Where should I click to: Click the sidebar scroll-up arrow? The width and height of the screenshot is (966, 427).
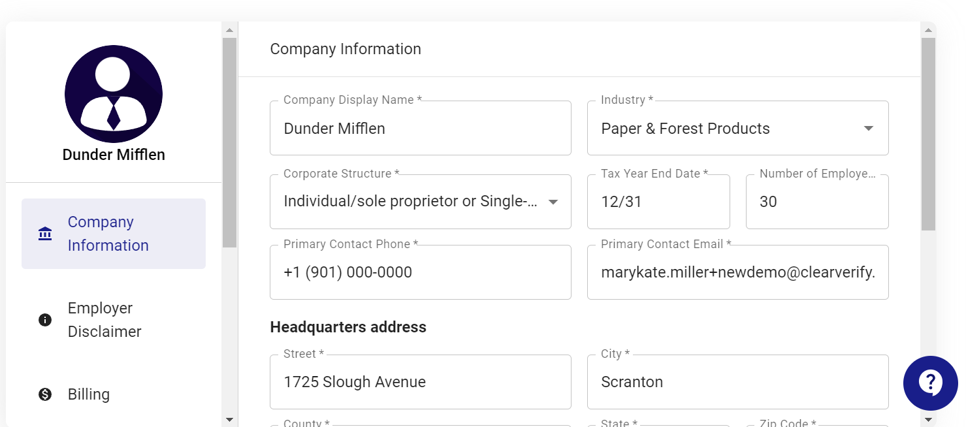coord(229,30)
